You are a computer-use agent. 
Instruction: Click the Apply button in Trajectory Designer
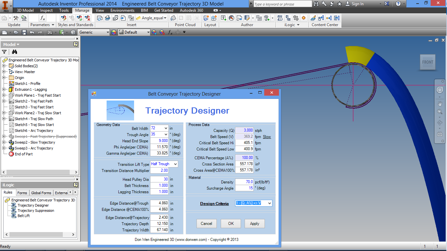[x=254, y=224]
